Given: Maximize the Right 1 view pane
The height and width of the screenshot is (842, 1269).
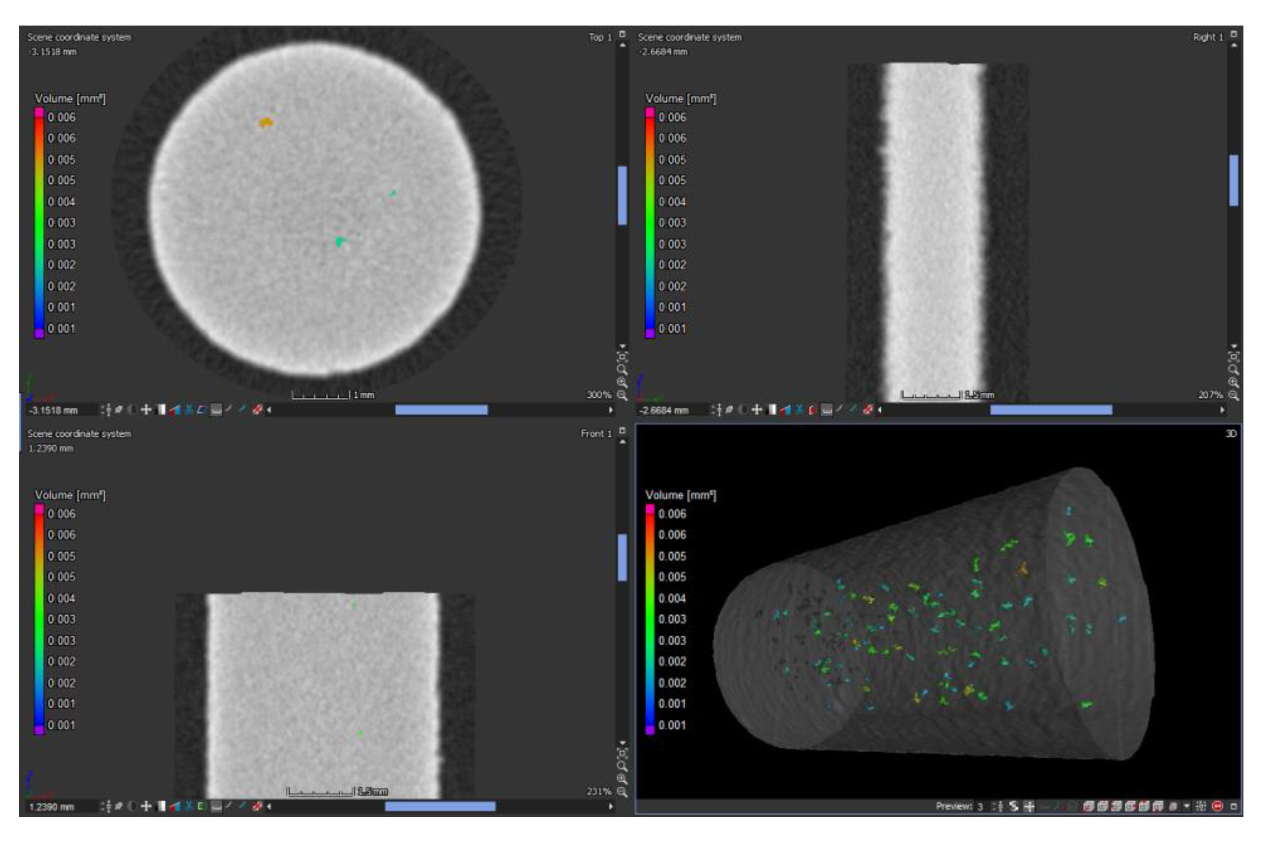Looking at the screenshot, I should 1233,34.
